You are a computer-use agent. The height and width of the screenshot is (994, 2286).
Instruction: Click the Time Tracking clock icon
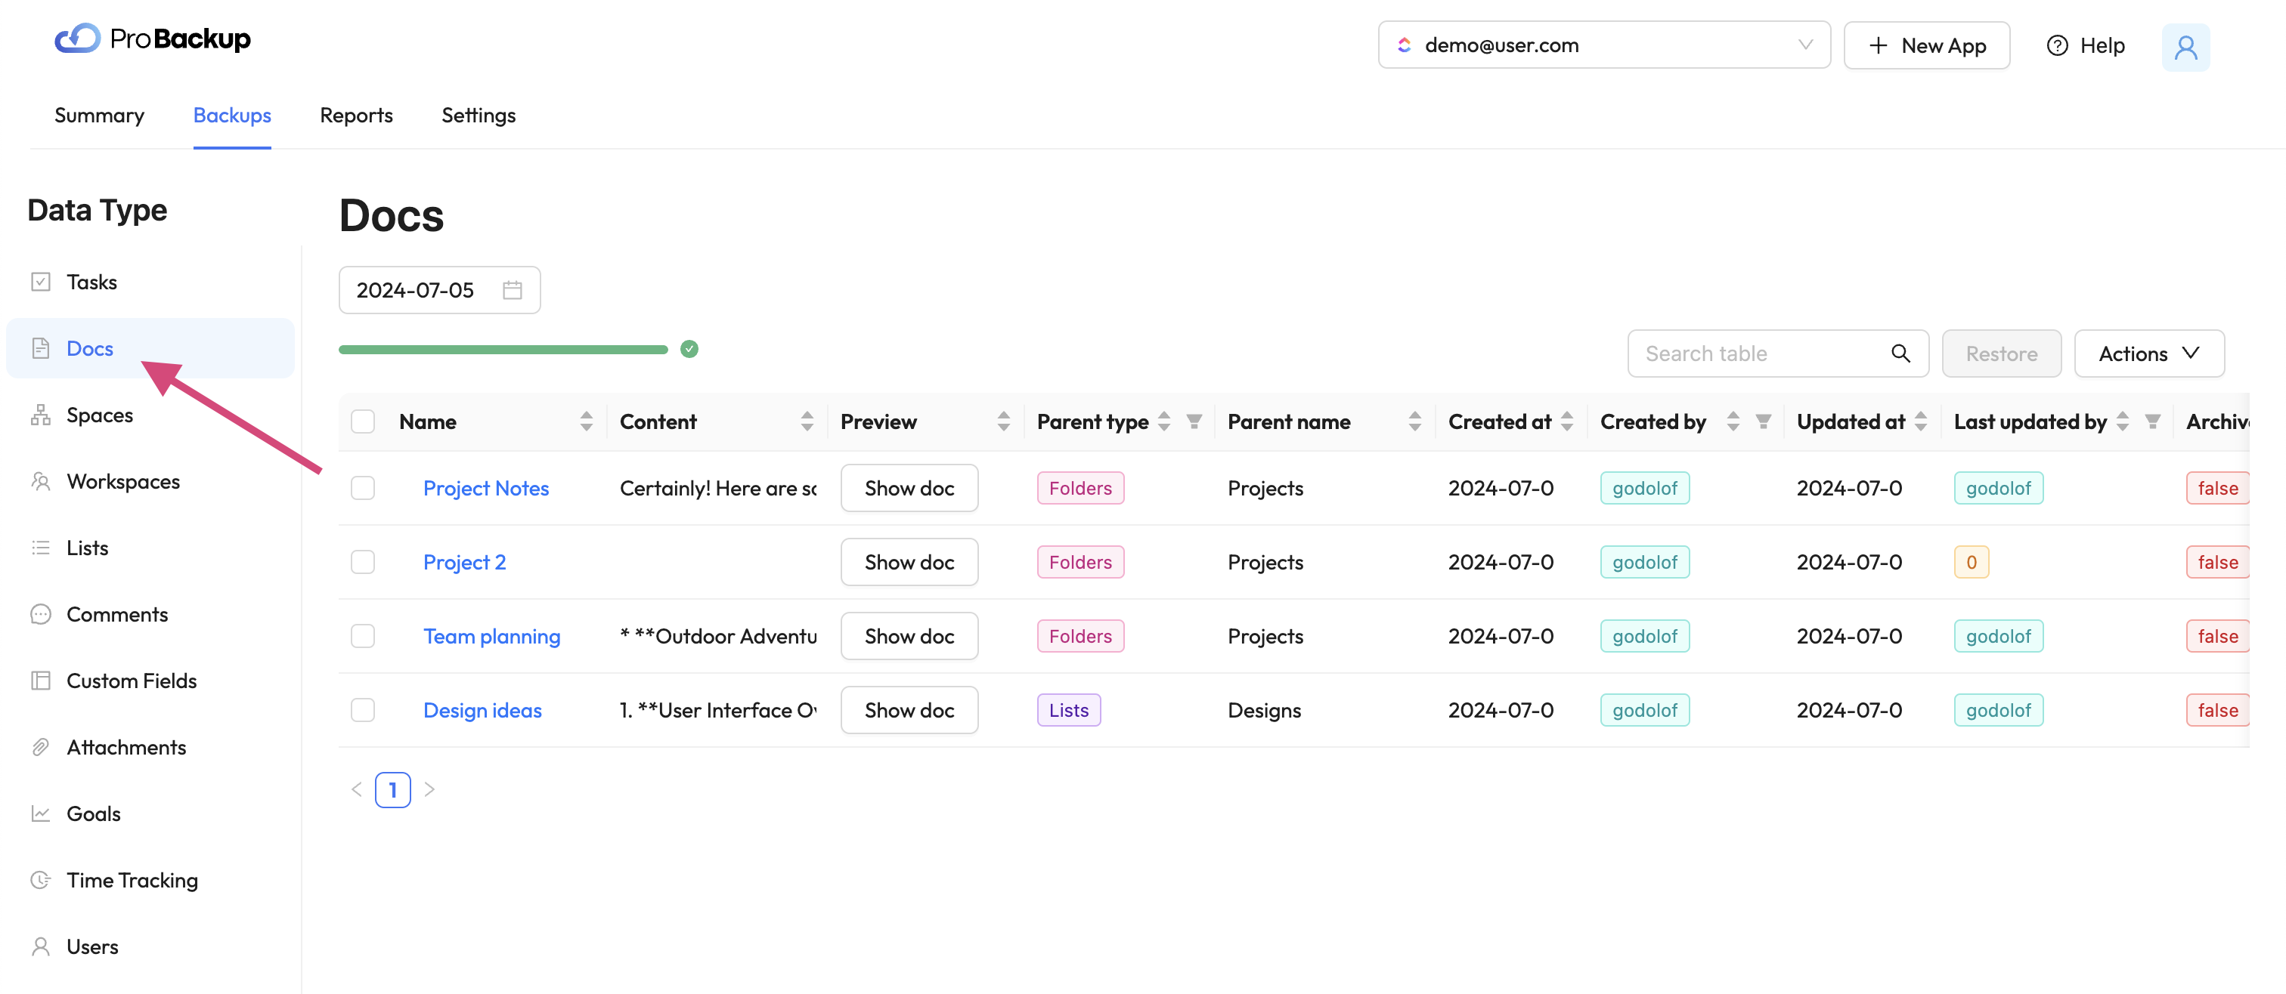(41, 881)
